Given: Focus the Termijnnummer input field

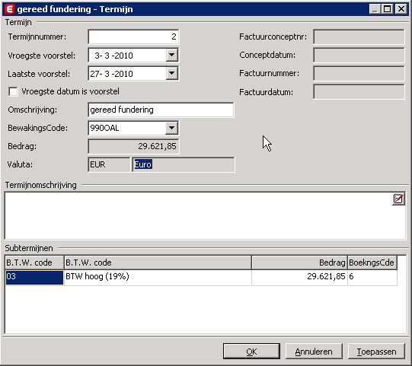Looking at the screenshot, I should click(x=133, y=37).
